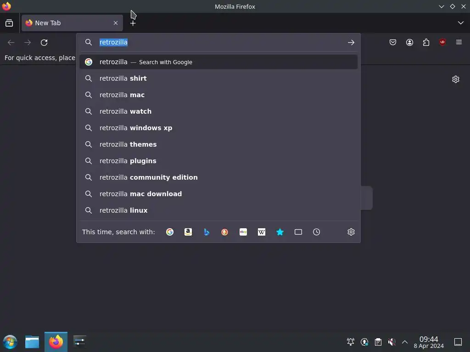Close the New Tab tab

pos(116,23)
